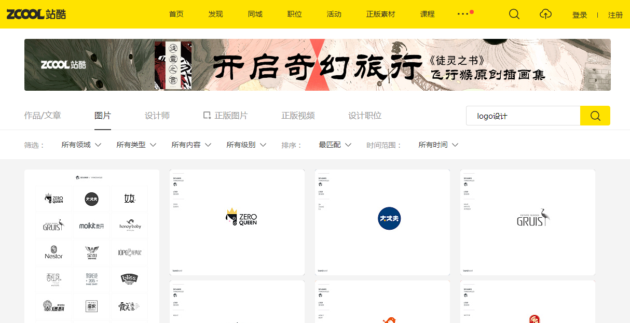This screenshot has height=323, width=630.
Task: Expand the 所有内容 filter dropdown
Action: [x=191, y=145]
